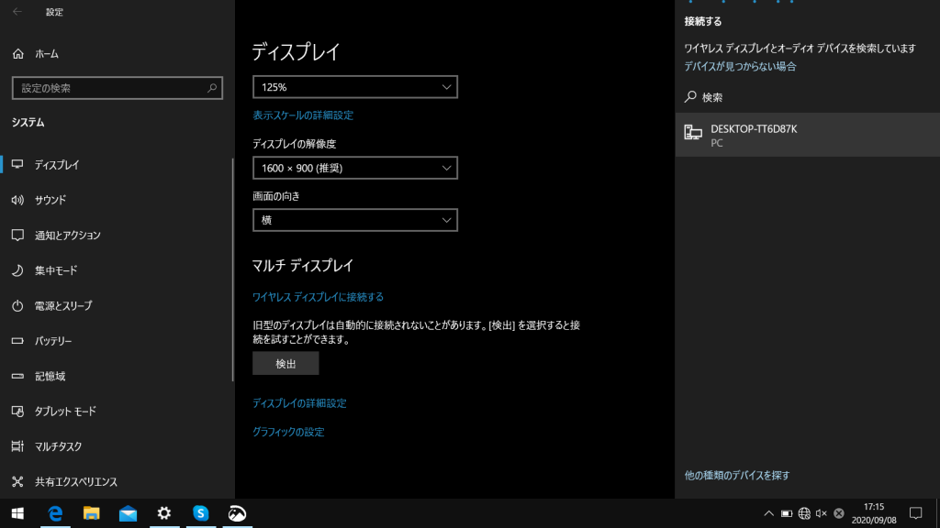The image size is (940, 528).
Task: Open グラフィックの設定 link
Action: click(288, 433)
